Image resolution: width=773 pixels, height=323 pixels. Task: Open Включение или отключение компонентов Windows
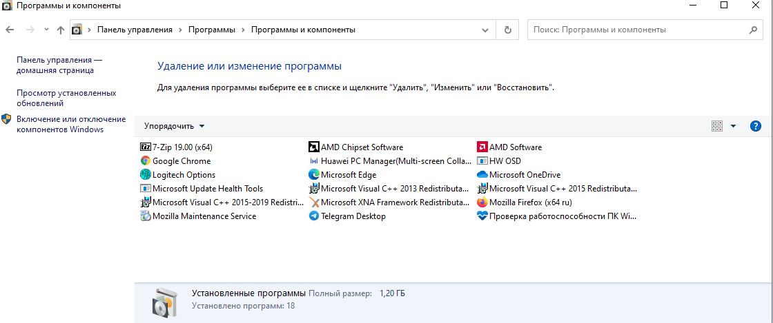[71, 125]
